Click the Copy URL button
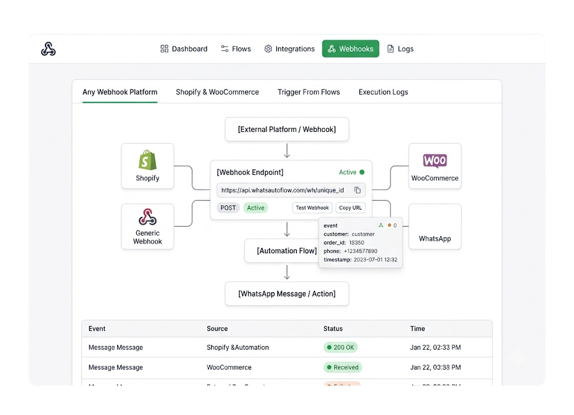The height and width of the screenshot is (415, 574). point(350,208)
